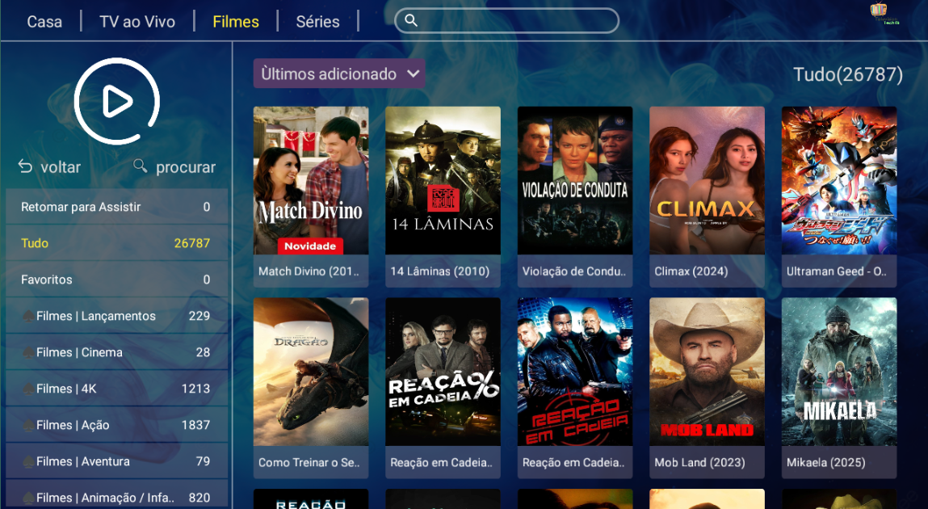The width and height of the screenshot is (928, 509).
Task: Open Retomar para Assistir list
Action: [116, 207]
